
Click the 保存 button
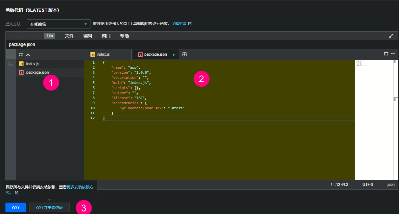pyautogui.click(x=16, y=208)
